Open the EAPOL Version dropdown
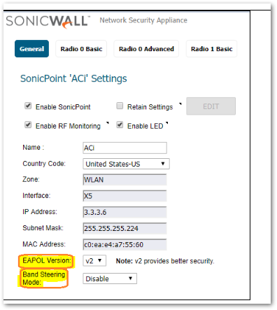The image size is (277, 310). coord(94,260)
